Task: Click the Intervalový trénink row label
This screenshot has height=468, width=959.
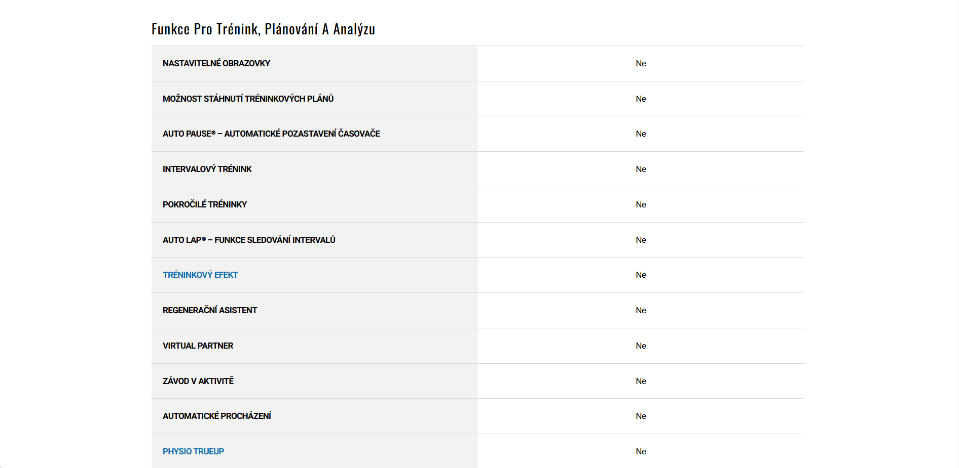Action: 207,169
